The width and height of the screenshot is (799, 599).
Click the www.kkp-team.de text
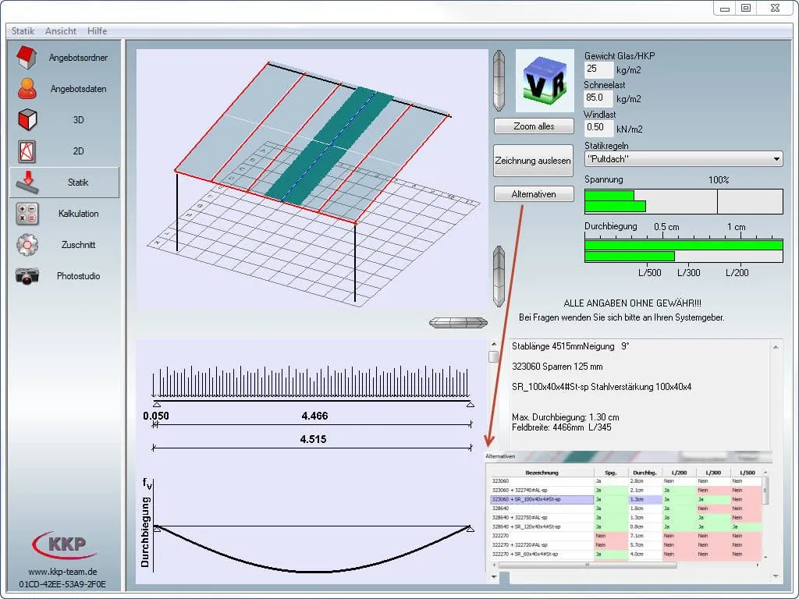(62, 572)
